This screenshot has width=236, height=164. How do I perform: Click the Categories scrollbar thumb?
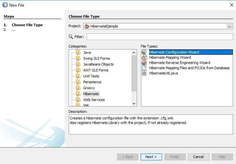coord(134,73)
